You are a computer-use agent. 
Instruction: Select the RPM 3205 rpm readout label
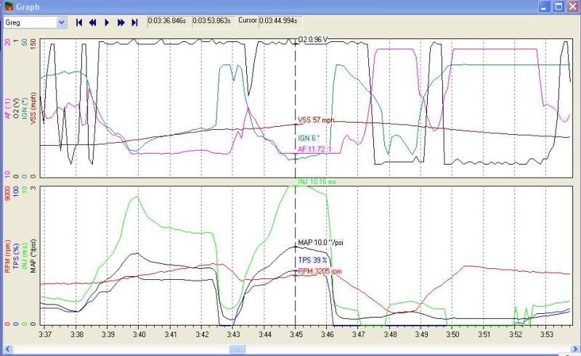(320, 271)
